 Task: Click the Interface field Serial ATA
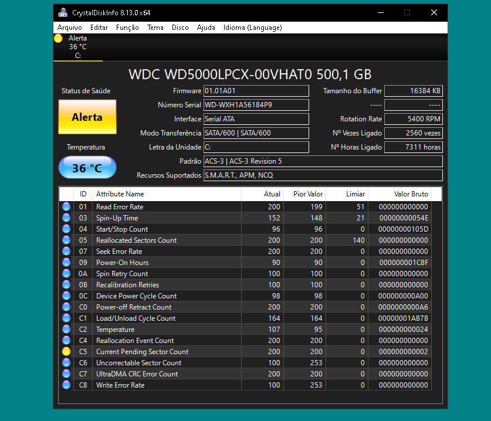click(x=256, y=119)
